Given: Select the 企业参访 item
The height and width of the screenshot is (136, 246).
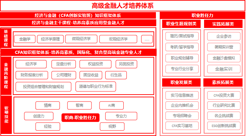Looking at the screenshot, I should click(224, 36).
